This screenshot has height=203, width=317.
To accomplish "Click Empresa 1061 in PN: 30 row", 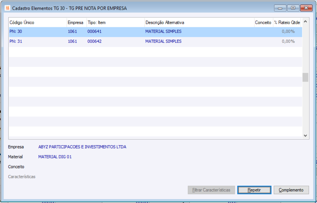I will pos(72,31).
